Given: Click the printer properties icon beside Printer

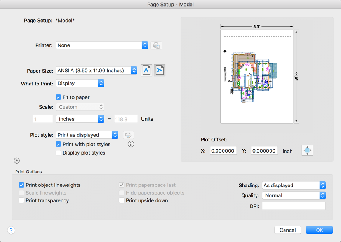Looking at the screenshot, I should (156, 45).
